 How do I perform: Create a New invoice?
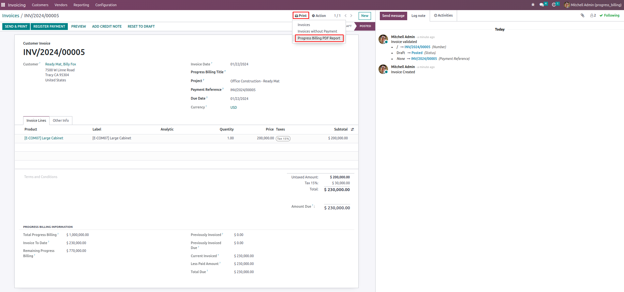[x=365, y=16]
